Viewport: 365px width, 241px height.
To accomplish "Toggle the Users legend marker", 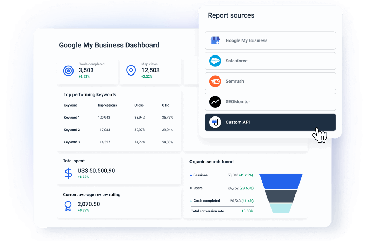I will pyautogui.click(x=192, y=188).
